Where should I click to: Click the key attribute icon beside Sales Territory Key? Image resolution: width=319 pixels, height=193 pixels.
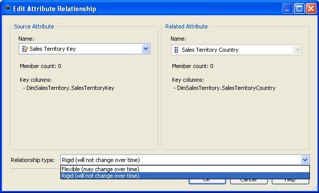tap(25, 49)
